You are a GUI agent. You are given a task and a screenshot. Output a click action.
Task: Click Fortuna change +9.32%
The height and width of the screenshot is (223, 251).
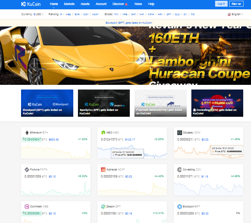83,176
